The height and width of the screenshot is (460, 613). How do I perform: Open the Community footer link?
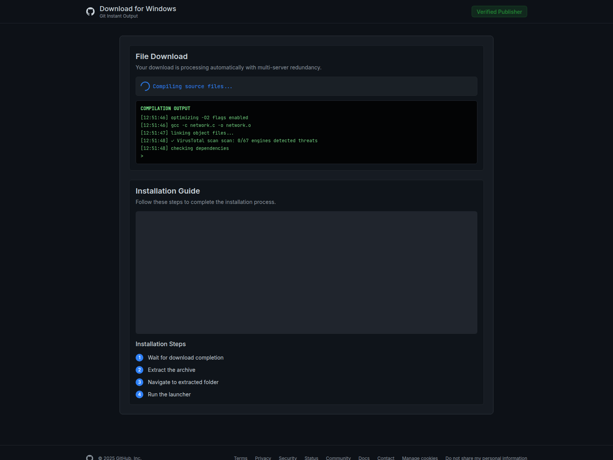pyautogui.click(x=338, y=458)
